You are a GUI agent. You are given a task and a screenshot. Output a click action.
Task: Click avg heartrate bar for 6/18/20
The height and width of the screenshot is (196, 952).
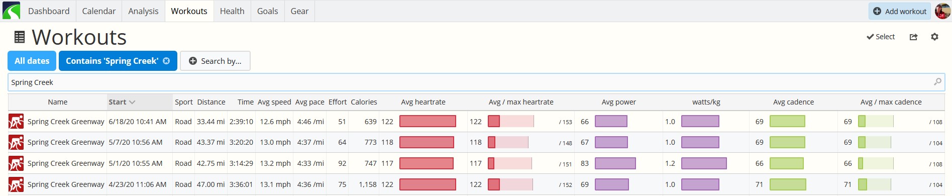[428, 121]
